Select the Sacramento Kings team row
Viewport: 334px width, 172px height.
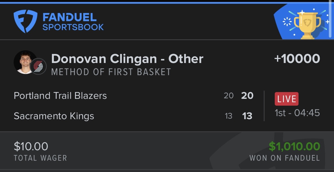[54, 116]
